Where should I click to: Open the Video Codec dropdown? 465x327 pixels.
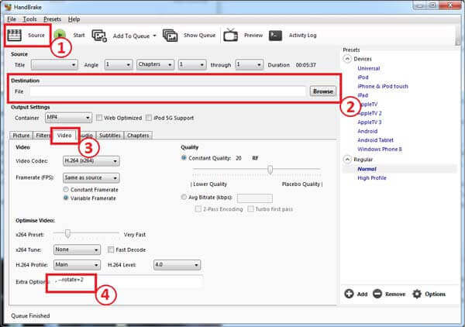point(91,161)
